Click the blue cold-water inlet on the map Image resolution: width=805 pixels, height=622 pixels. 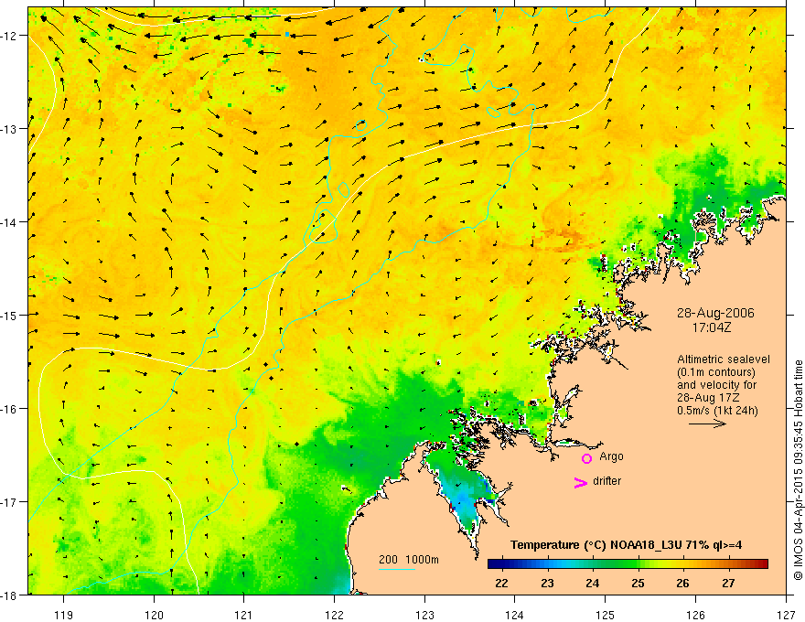465,499
